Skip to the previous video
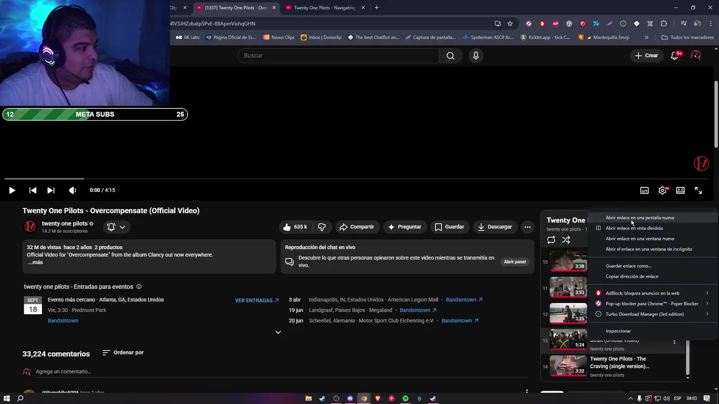Screen dimensions: 719x404 pyautogui.click(x=33, y=190)
